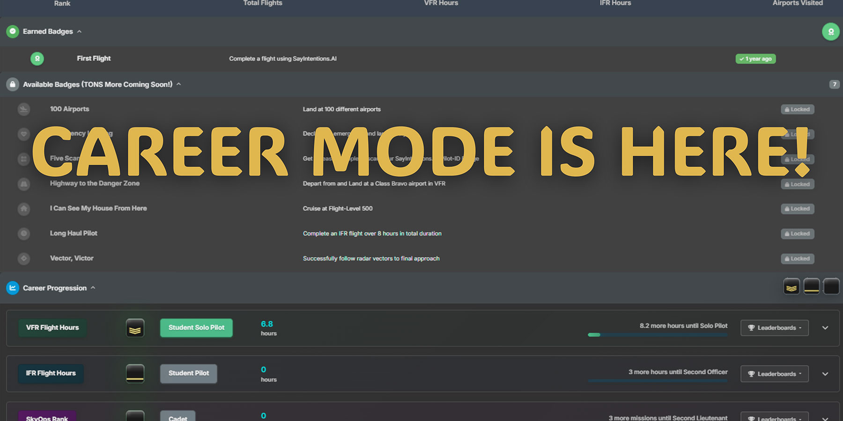Collapse the Earned Badges section
843x421 pixels.
pyautogui.click(x=80, y=31)
